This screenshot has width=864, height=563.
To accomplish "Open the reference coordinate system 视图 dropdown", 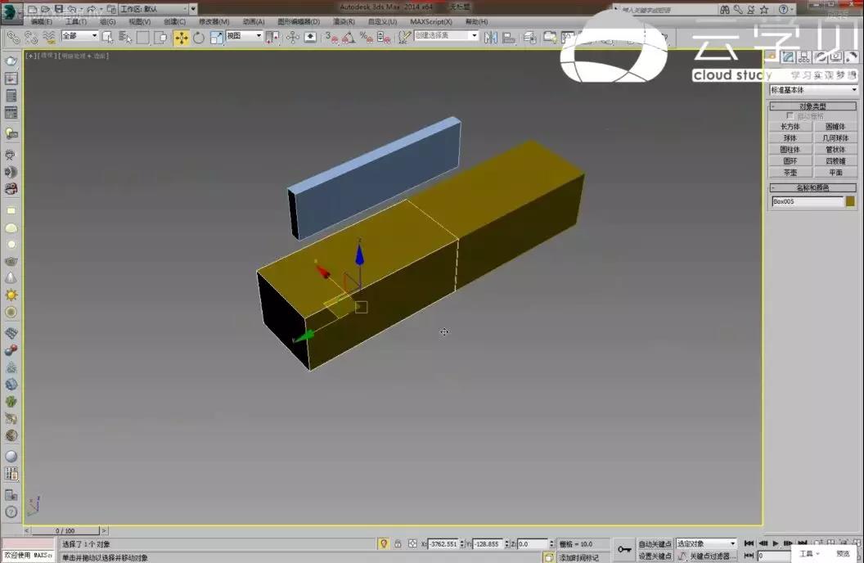I will (x=244, y=36).
